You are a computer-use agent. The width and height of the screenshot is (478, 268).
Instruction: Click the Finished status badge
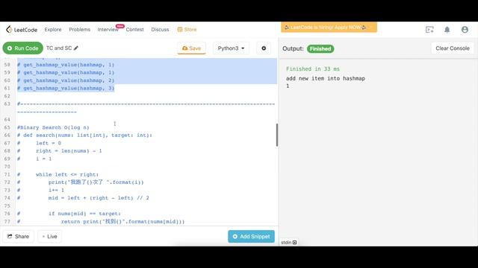click(320, 48)
